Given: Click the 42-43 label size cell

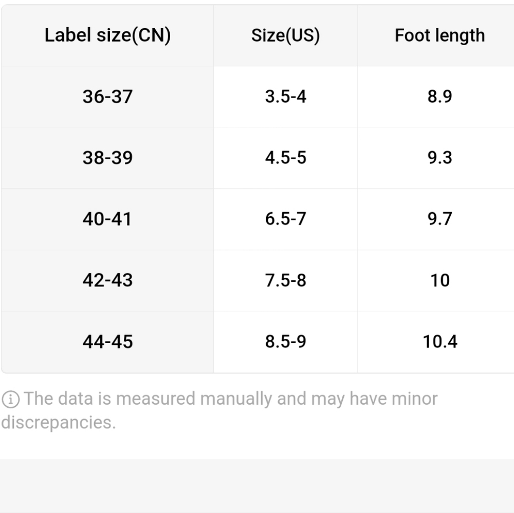Looking at the screenshot, I should [x=107, y=280].
